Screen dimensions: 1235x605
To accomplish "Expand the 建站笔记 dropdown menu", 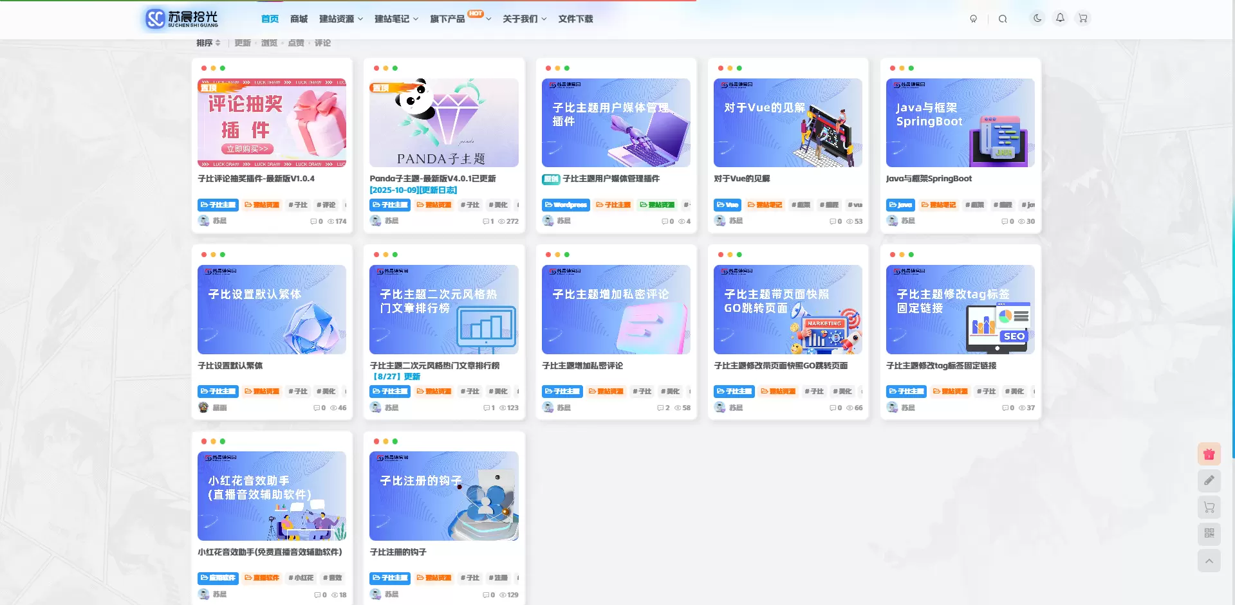I will pos(396,19).
